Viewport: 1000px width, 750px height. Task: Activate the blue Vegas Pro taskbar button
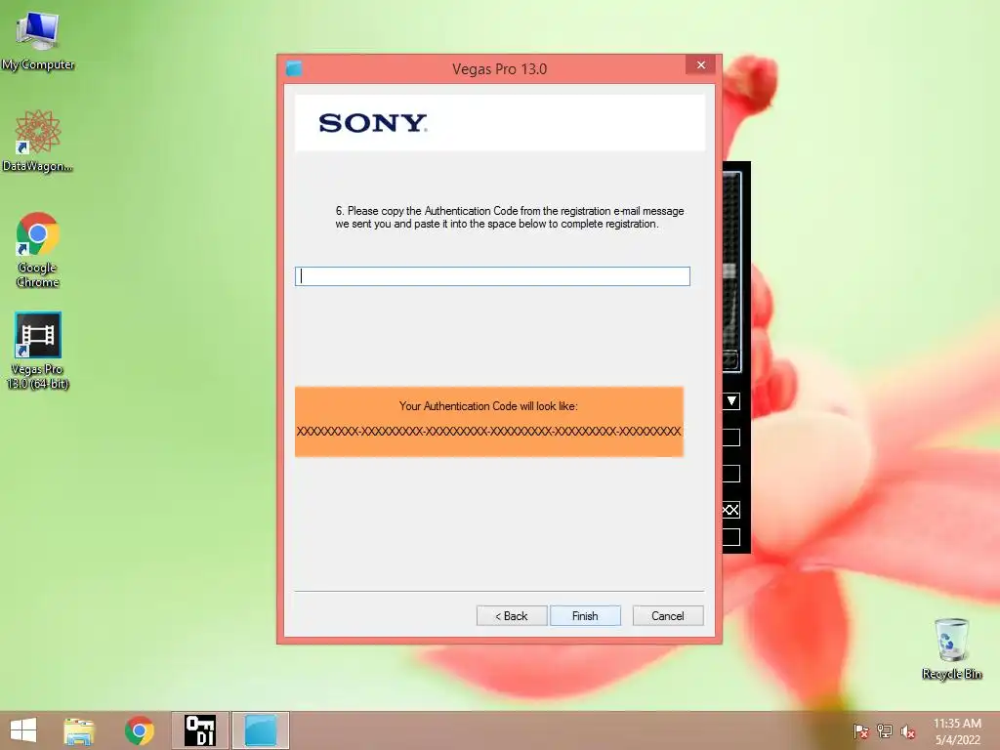tap(261, 730)
